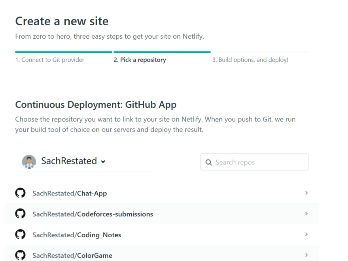The image size is (348, 261).
Task: Click the magnifier icon in search box
Action: coord(209,162)
